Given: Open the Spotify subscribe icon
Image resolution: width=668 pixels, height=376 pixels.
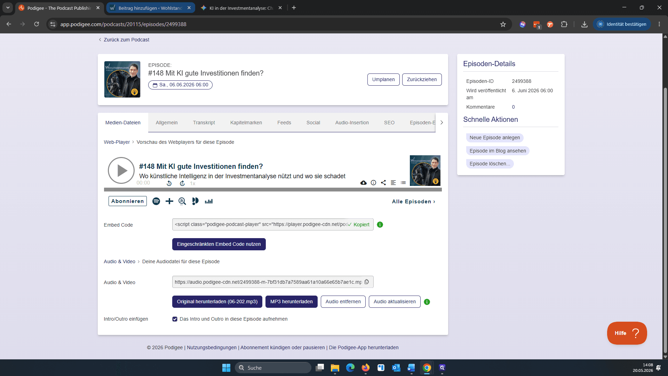Looking at the screenshot, I should (156, 201).
